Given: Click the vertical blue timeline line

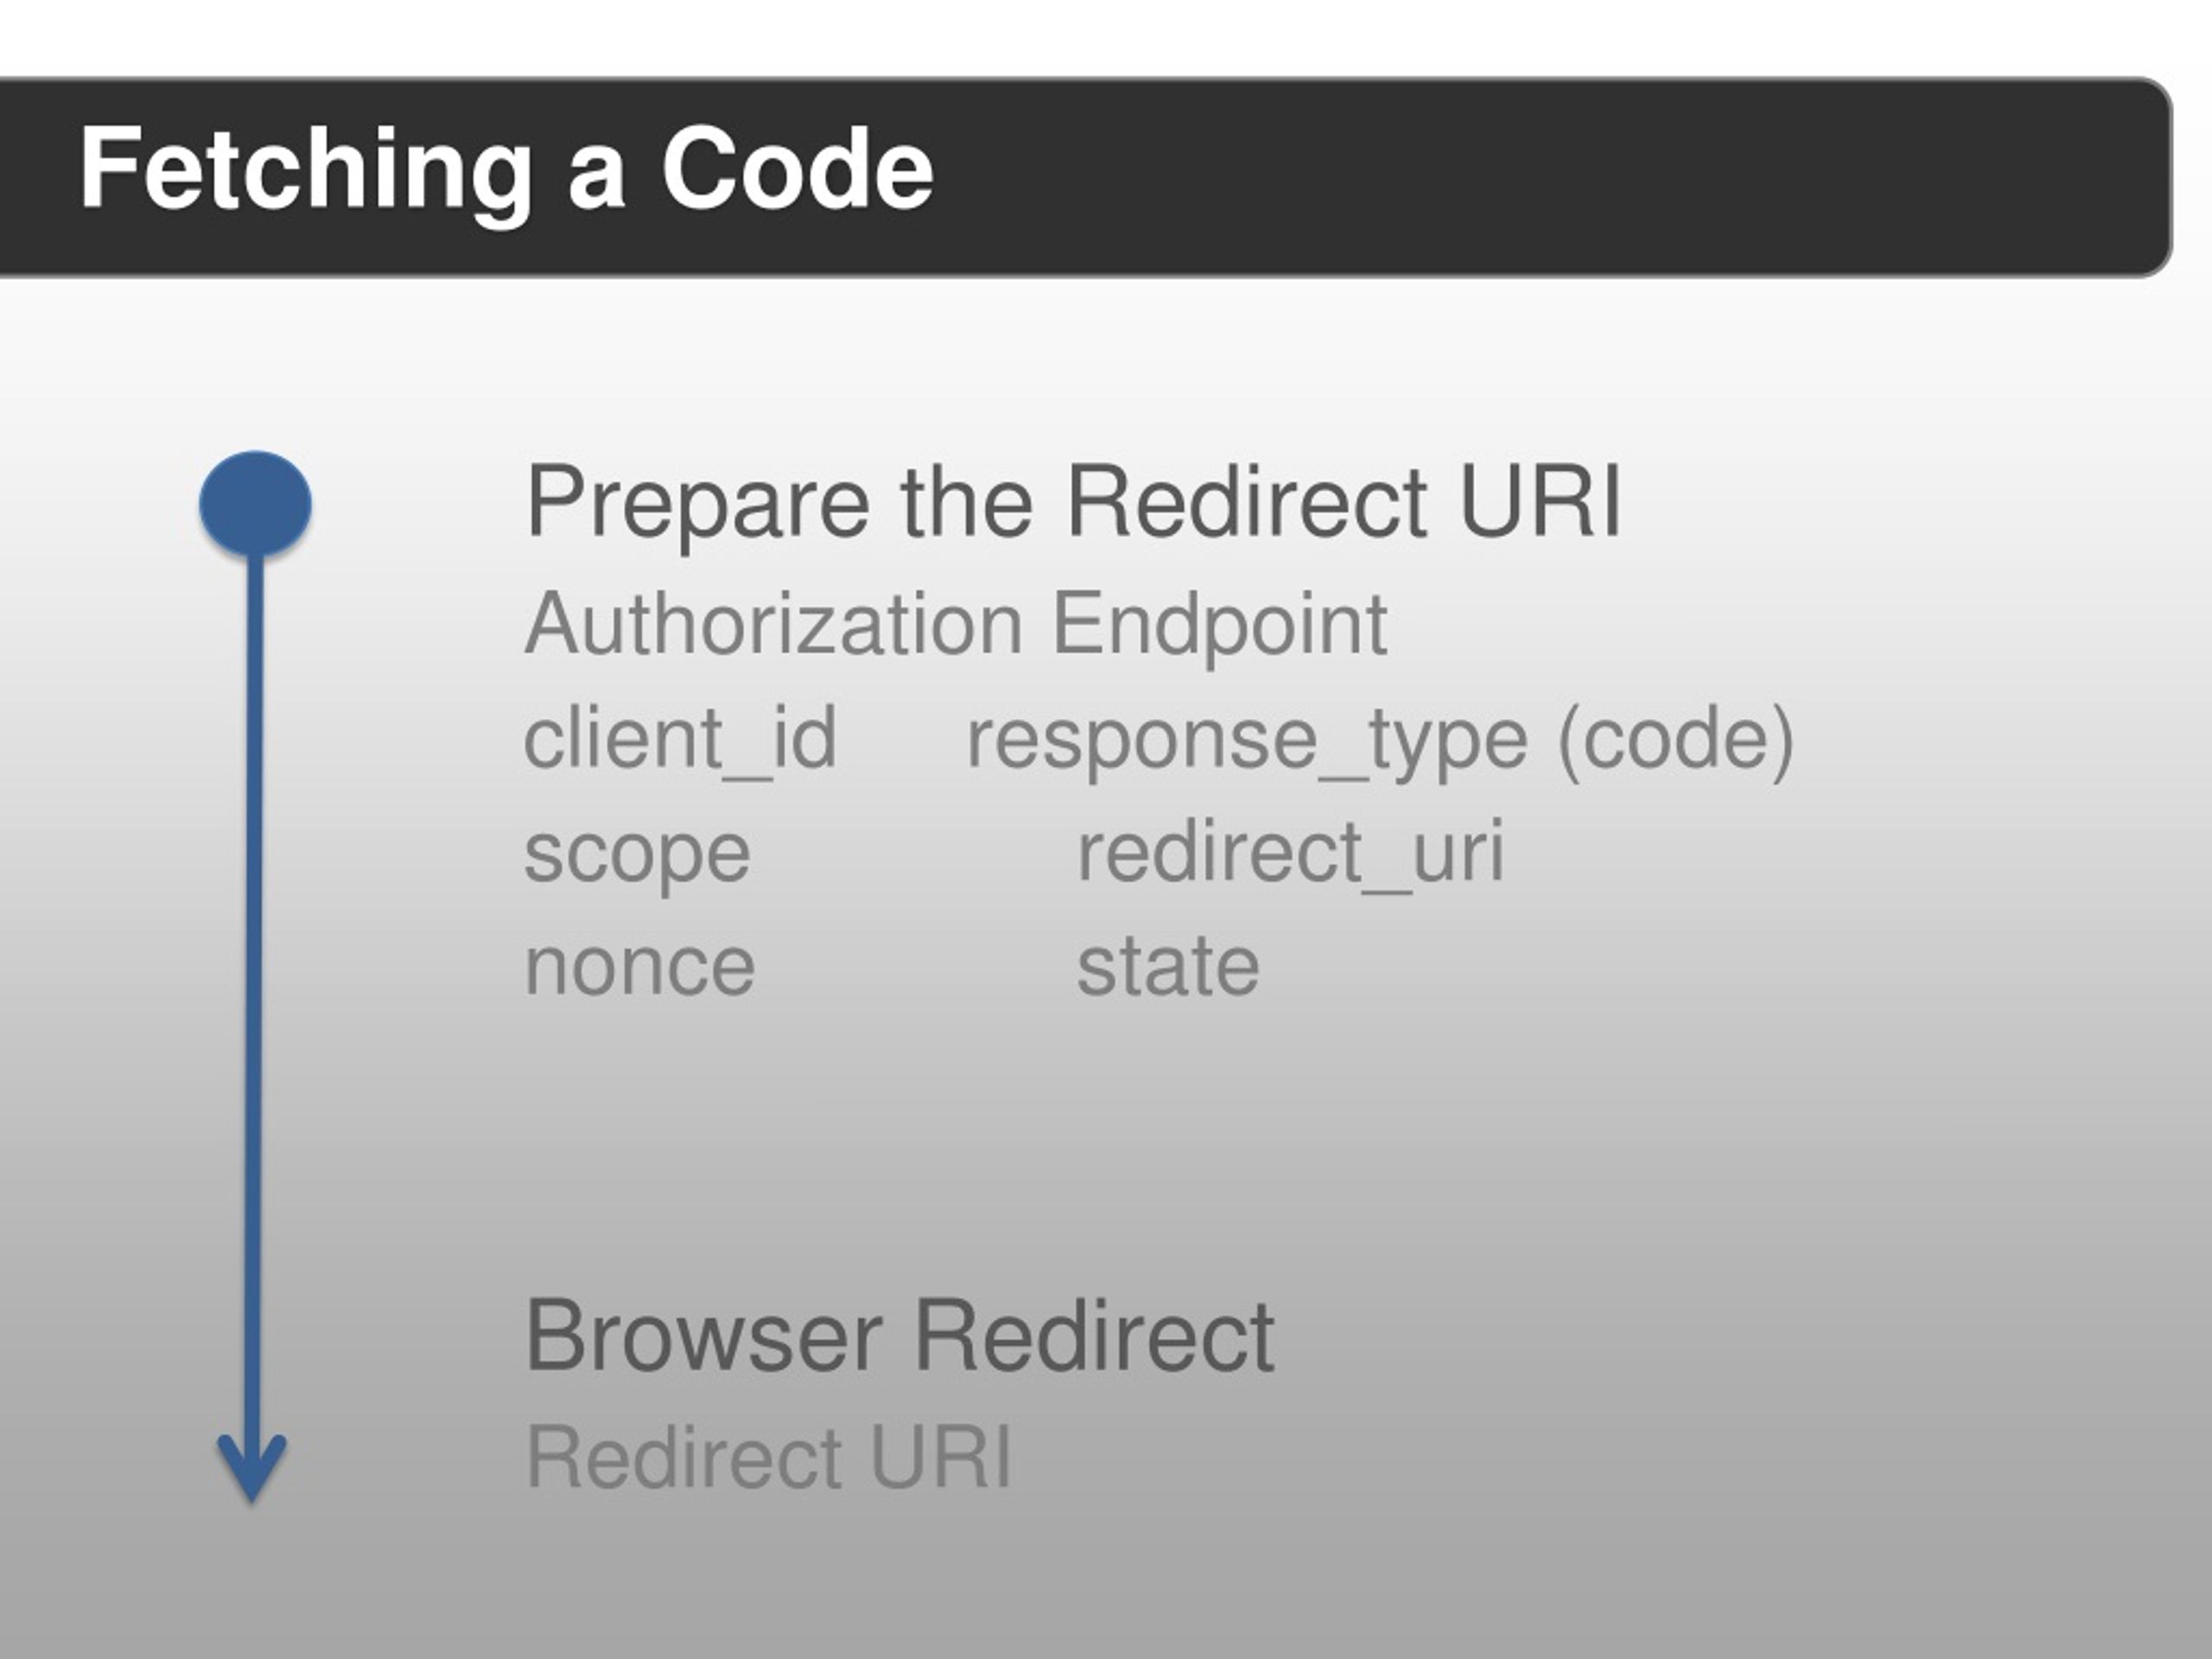Looking at the screenshot, I should [x=254, y=1000].
